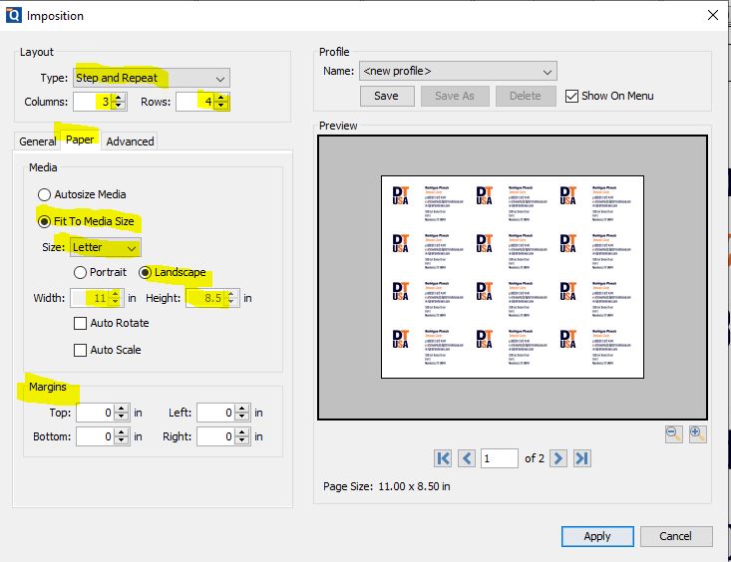This screenshot has width=731, height=562.
Task: Open the media Size Letter dropdown
Action: (106, 247)
